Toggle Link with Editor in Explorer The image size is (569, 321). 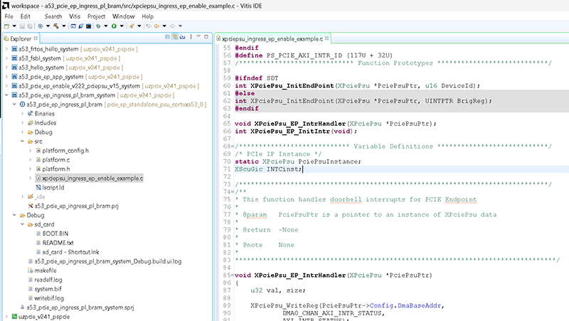(175, 37)
